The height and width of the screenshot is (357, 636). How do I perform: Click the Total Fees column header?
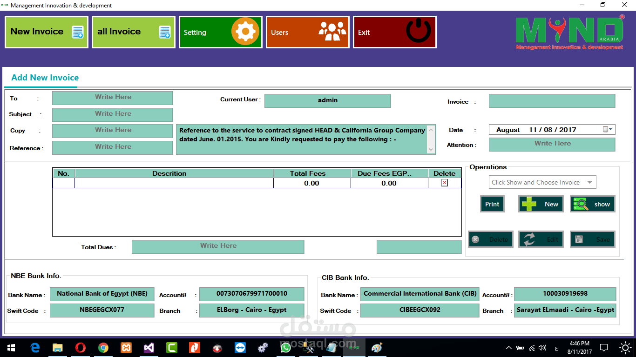pyautogui.click(x=312, y=173)
